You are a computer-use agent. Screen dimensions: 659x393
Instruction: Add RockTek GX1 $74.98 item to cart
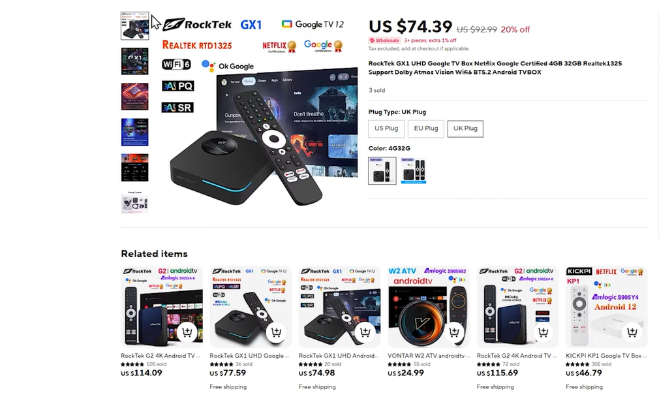[x=365, y=332]
